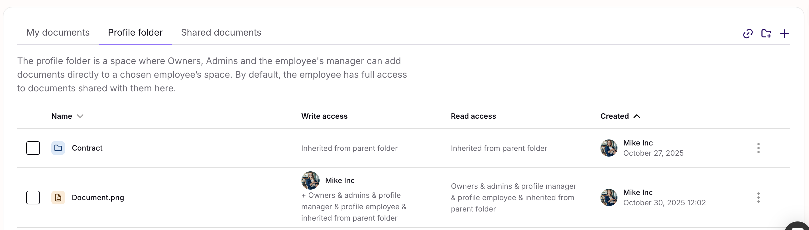Click the Write access column header
809x230 pixels.
(324, 116)
